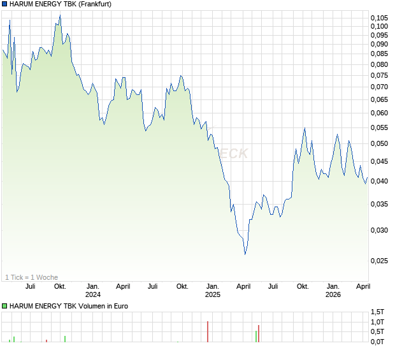
Task: Click the price axis label '0,075'
Action: [x=379, y=75]
